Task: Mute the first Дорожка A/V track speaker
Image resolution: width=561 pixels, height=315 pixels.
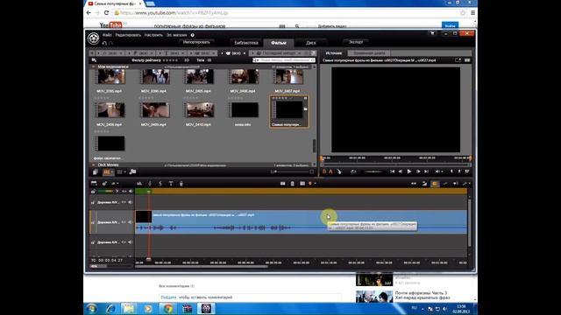Action: [131, 202]
